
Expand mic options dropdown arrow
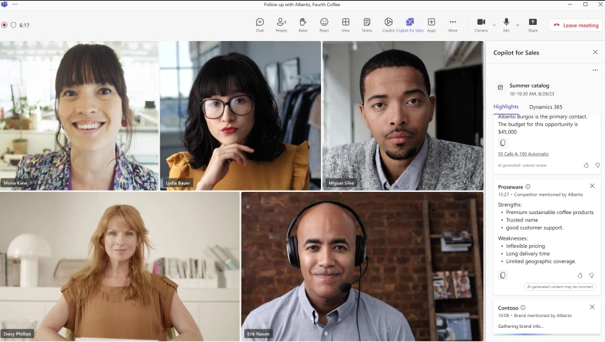pyautogui.click(x=517, y=25)
